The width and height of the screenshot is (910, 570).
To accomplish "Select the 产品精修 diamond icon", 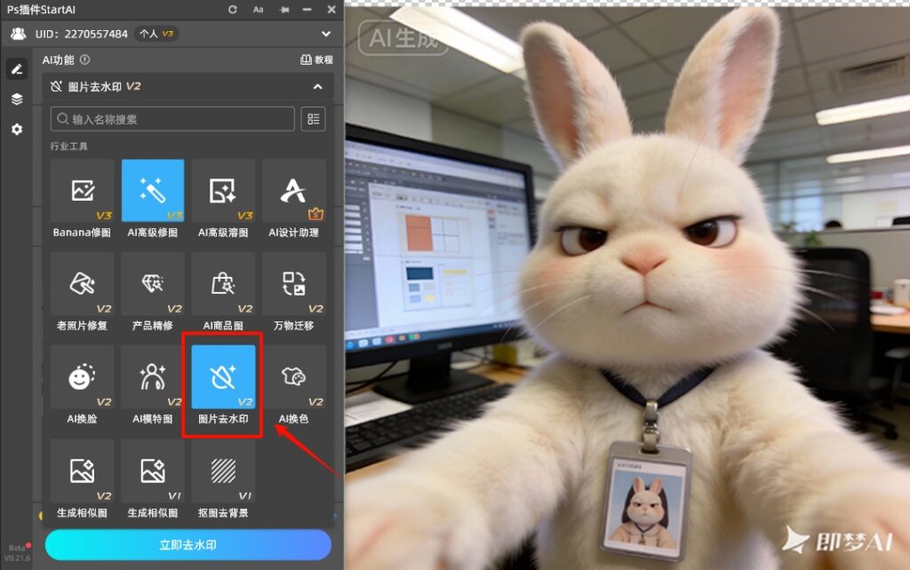I will coord(153,284).
